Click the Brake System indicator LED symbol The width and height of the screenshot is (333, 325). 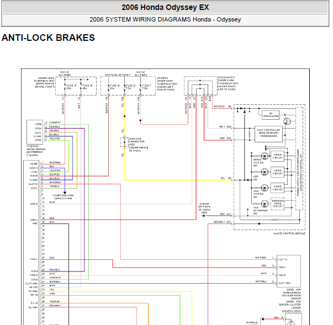tap(265, 156)
